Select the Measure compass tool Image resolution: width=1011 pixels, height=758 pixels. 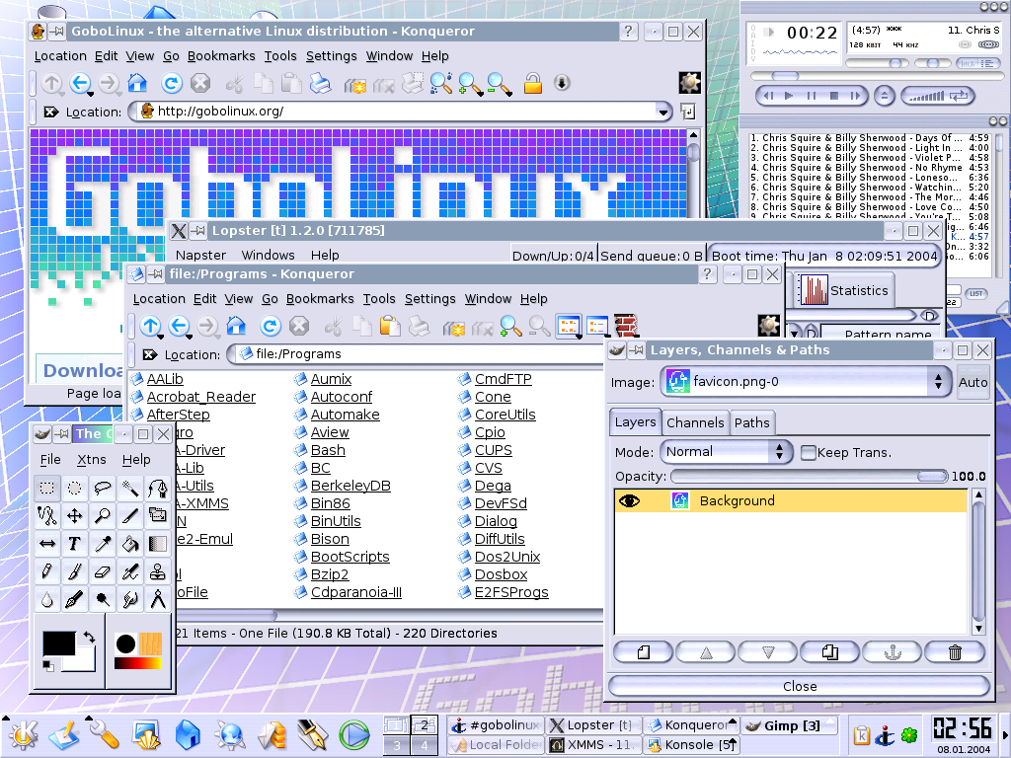pyautogui.click(x=158, y=599)
